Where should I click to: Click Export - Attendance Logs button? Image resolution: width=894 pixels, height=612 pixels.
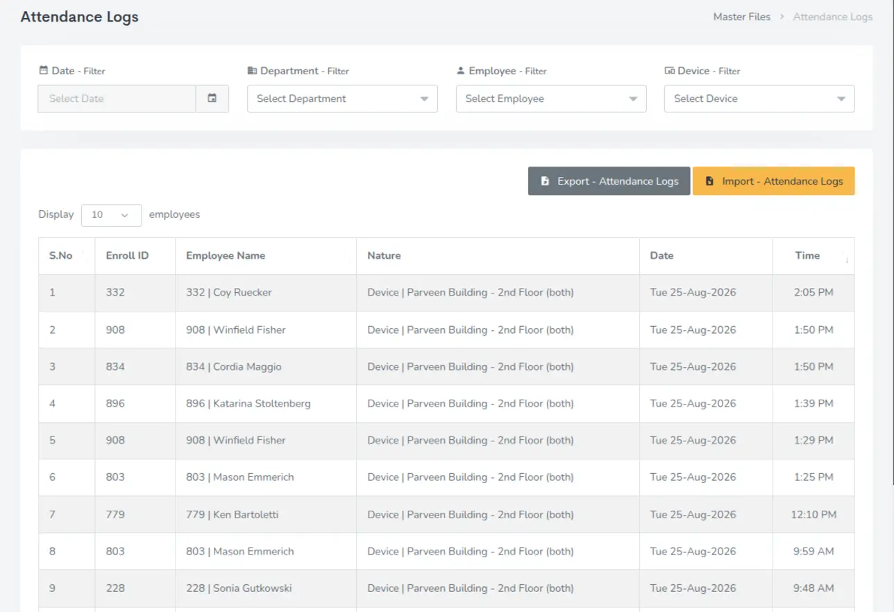pos(609,181)
